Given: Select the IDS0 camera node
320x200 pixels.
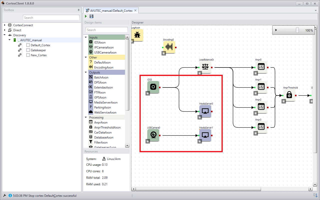Looking at the screenshot, I should click(153, 87).
